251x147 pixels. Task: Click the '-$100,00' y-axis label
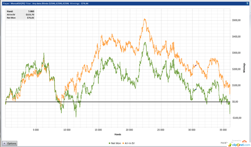click(x=237, y=118)
